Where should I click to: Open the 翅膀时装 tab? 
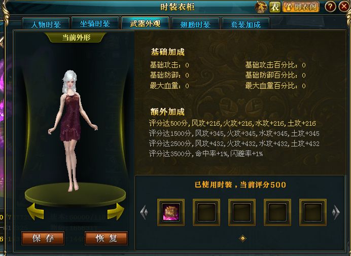[195, 24]
